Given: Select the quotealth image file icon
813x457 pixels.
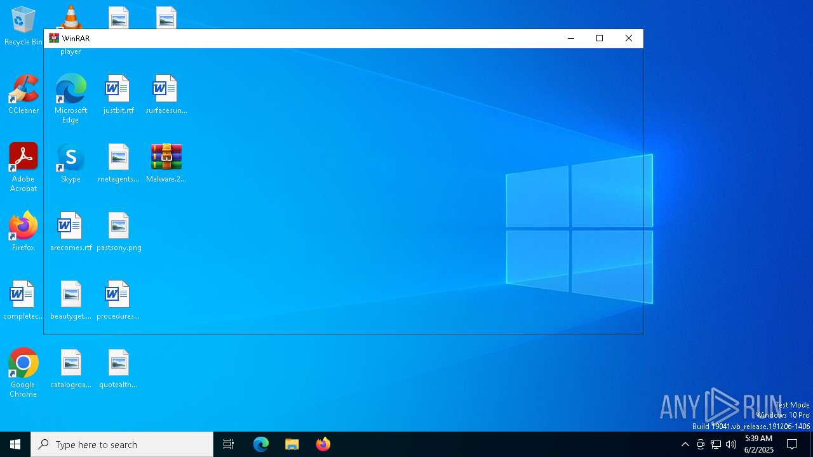Looking at the screenshot, I should pos(119,369).
